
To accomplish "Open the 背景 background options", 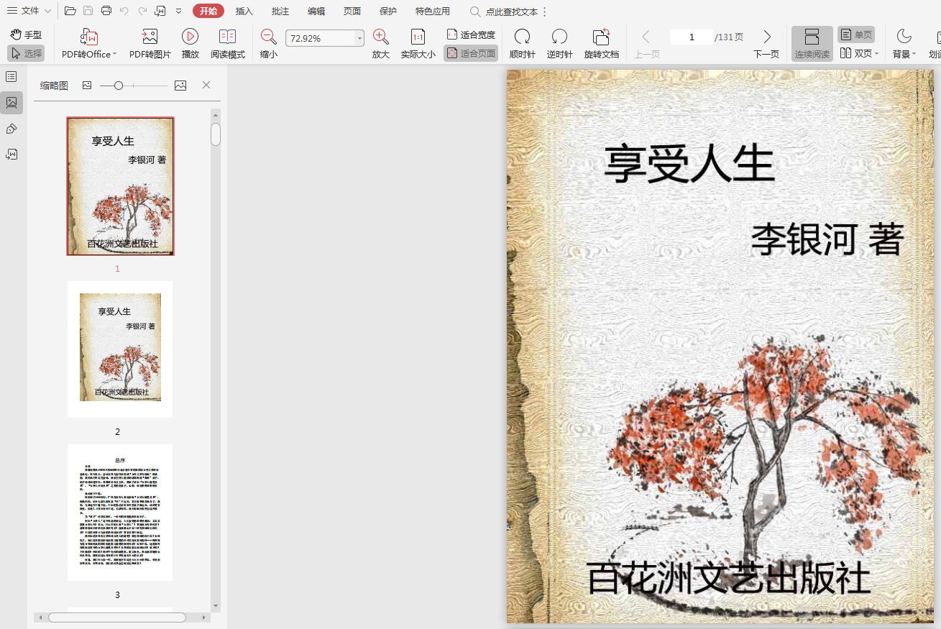I will [904, 44].
